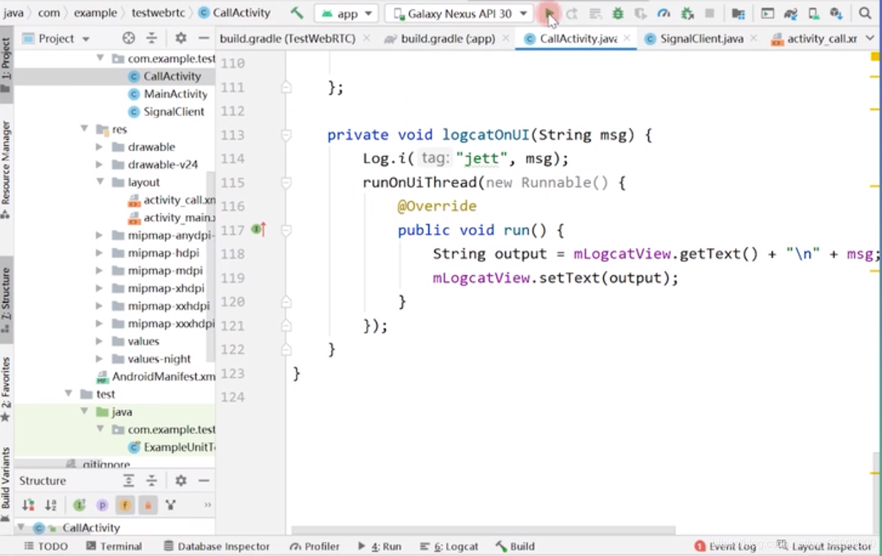Collapse all in the Project panel
882x556 pixels.
tap(152, 38)
